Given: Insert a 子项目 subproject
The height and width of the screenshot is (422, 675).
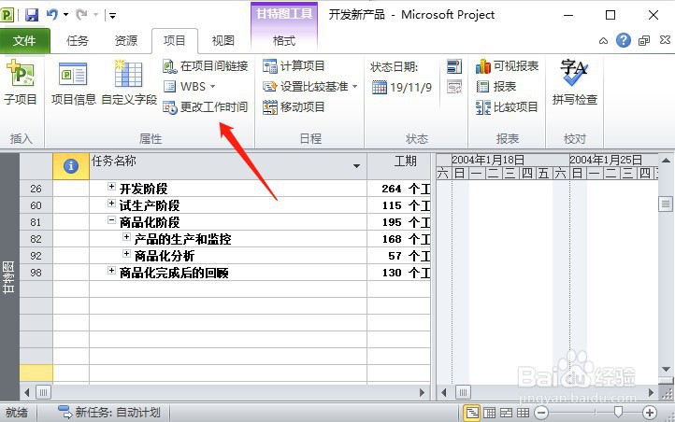Looking at the screenshot, I should (x=21, y=81).
